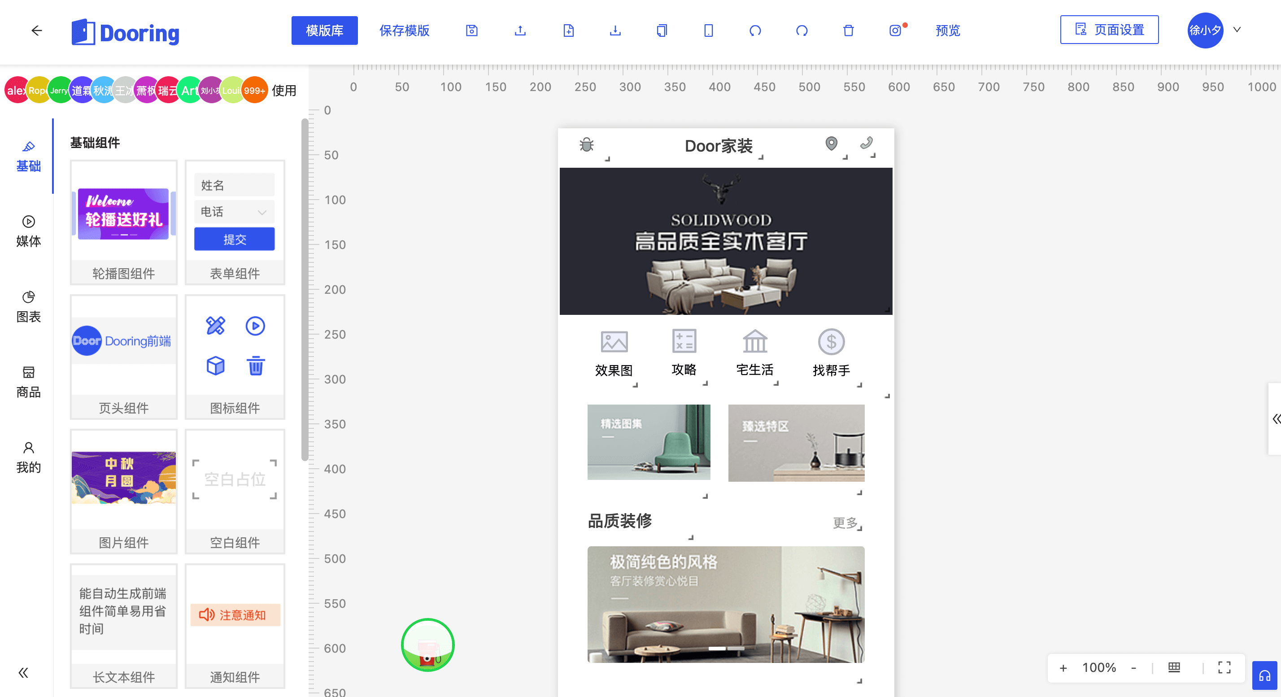The height and width of the screenshot is (697, 1281).
Task: Open 页面设置 page settings
Action: pos(1109,30)
